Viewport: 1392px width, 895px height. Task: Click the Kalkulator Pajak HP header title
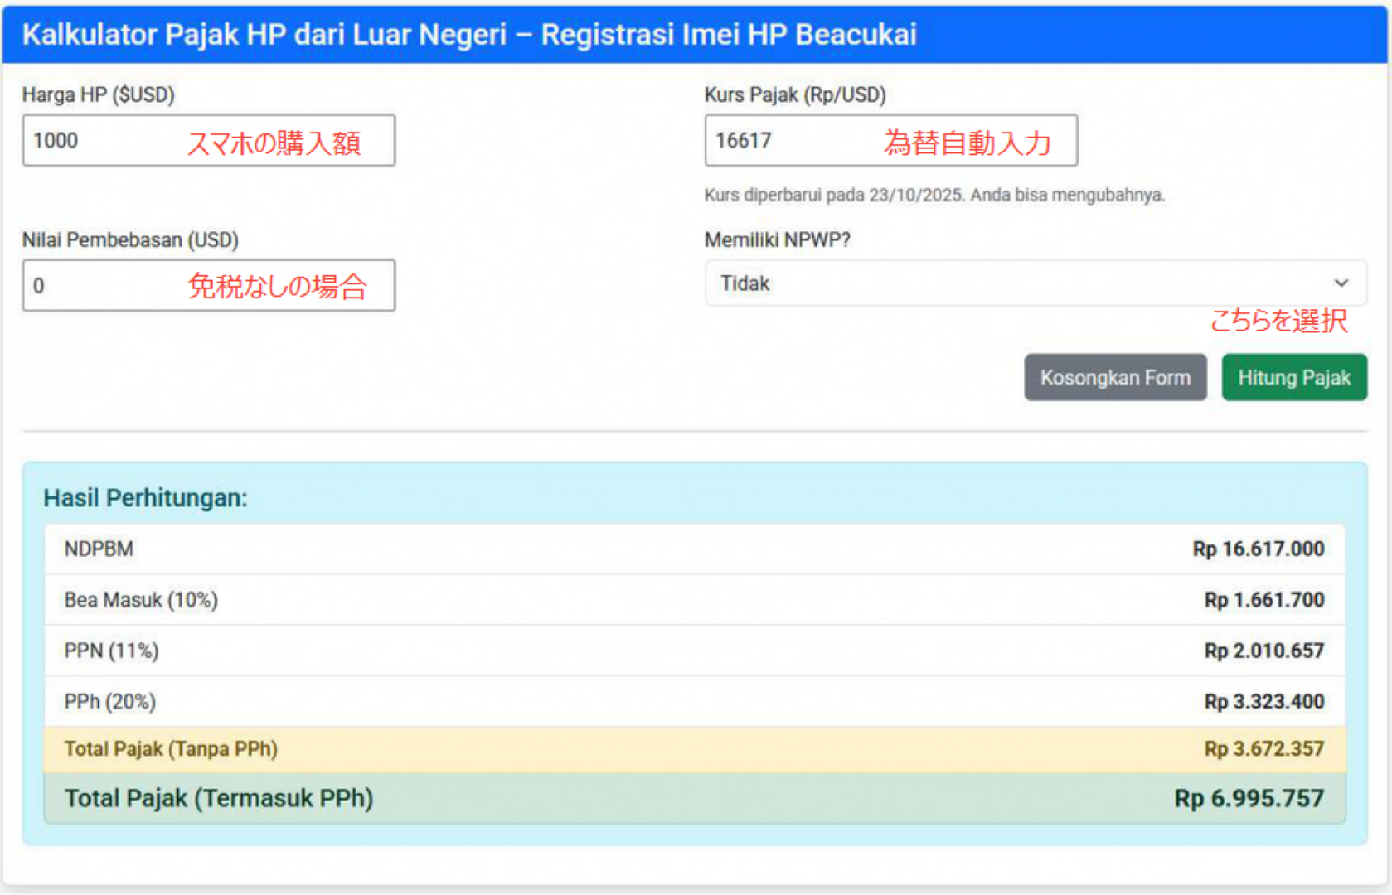coord(469,35)
